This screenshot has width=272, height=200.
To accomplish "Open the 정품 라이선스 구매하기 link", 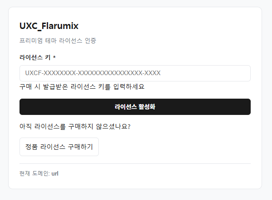I will tap(59, 147).
